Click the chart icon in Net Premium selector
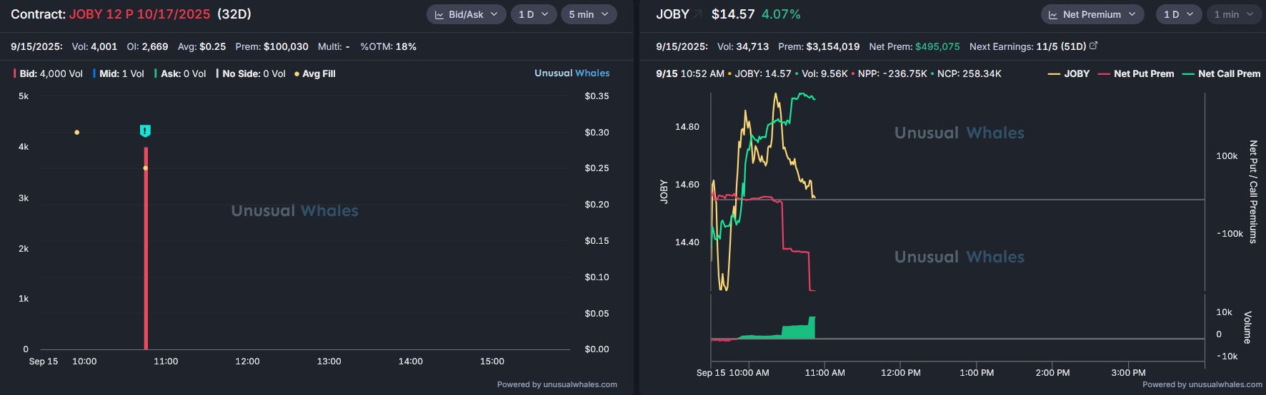Screen dimensions: 1266x395 [x=1053, y=15]
